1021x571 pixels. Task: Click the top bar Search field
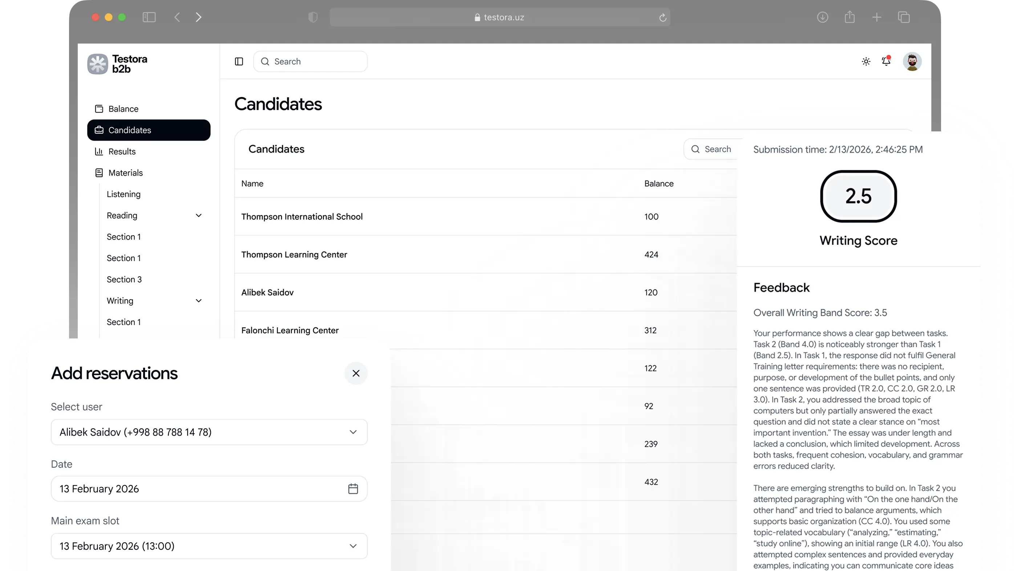click(x=310, y=61)
